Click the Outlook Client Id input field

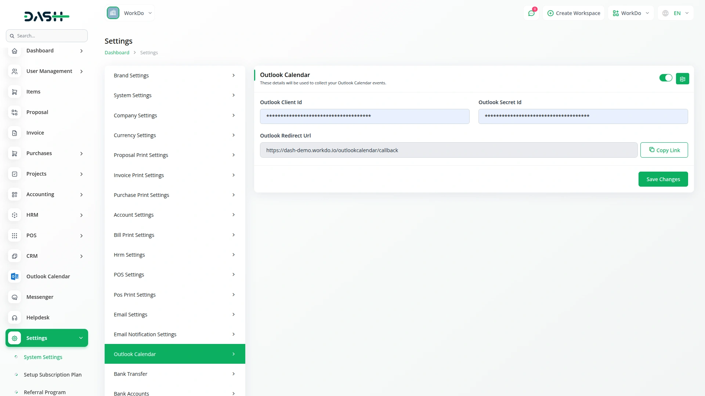click(x=364, y=116)
